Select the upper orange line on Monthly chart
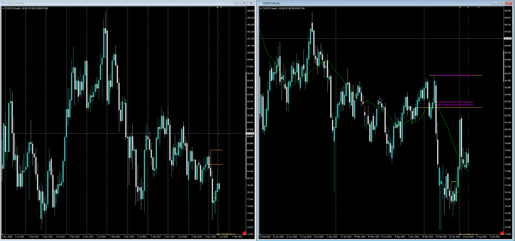The height and width of the screenshot is (241, 515). tap(216, 150)
